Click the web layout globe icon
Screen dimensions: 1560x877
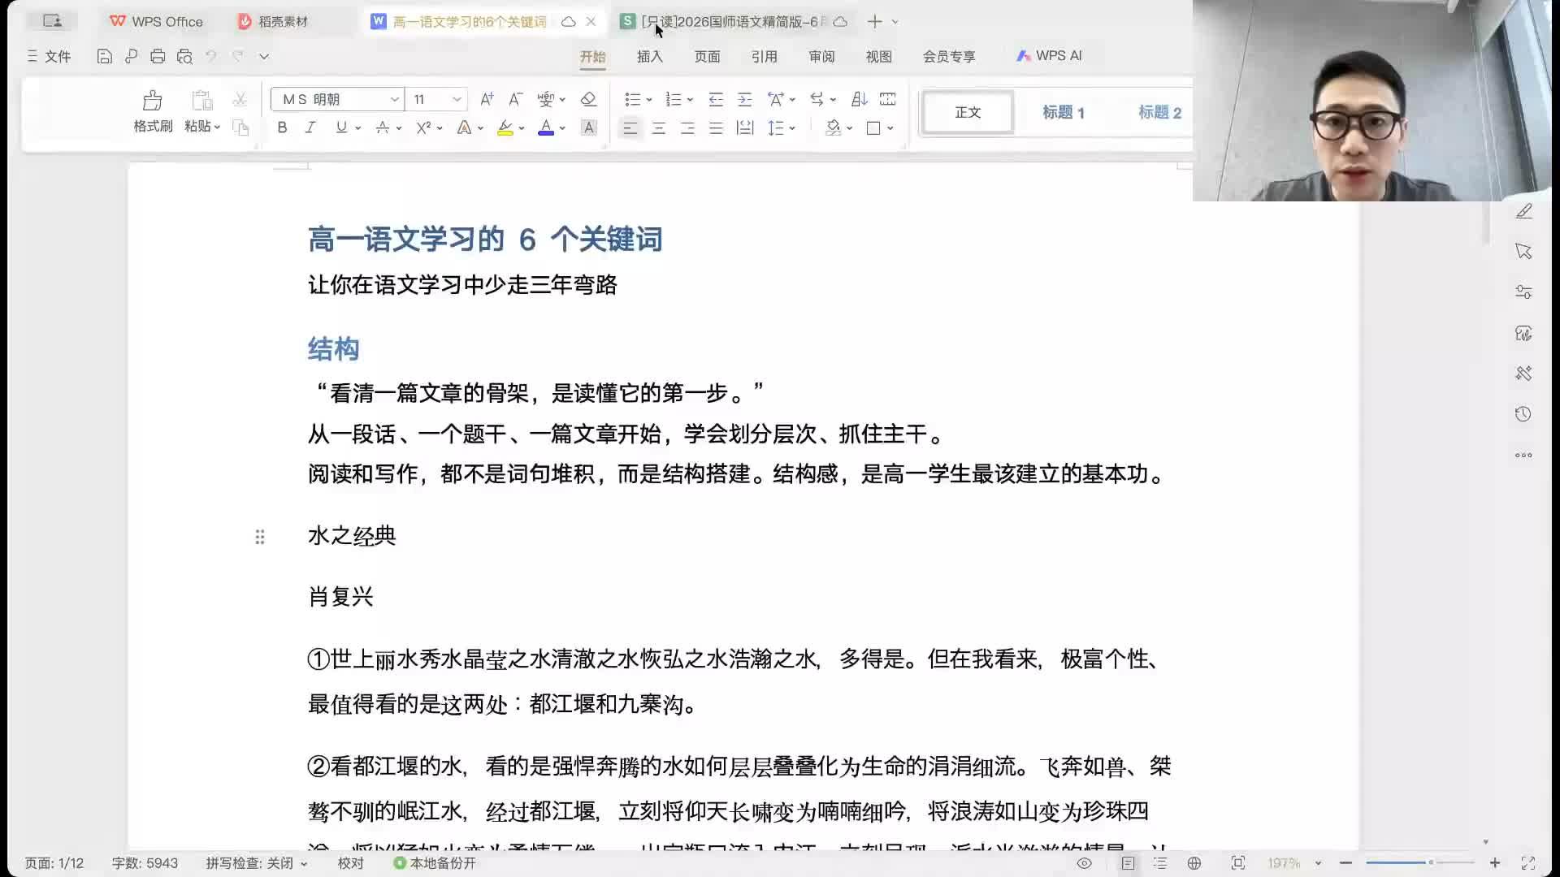click(x=1194, y=863)
